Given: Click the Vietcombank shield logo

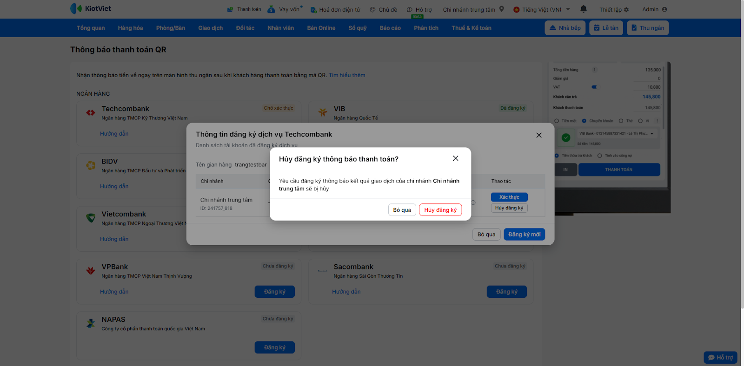Looking at the screenshot, I should click(x=91, y=218).
